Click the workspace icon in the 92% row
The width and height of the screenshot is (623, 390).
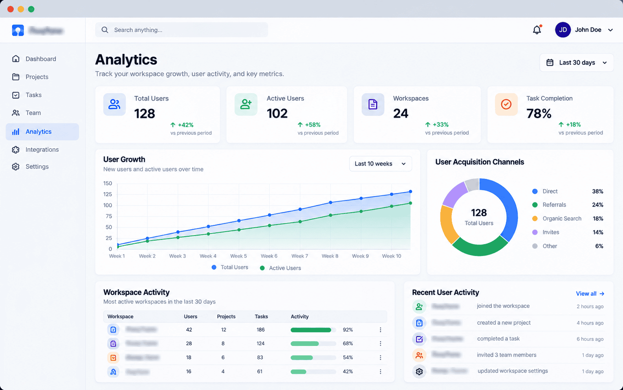pyautogui.click(x=113, y=329)
